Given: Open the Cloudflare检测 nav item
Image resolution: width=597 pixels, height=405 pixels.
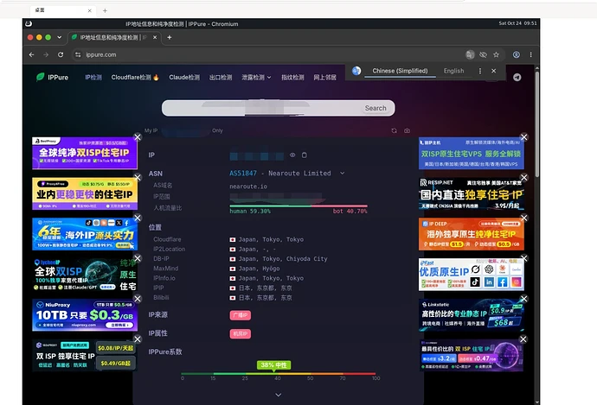Looking at the screenshot, I should [x=135, y=78].
